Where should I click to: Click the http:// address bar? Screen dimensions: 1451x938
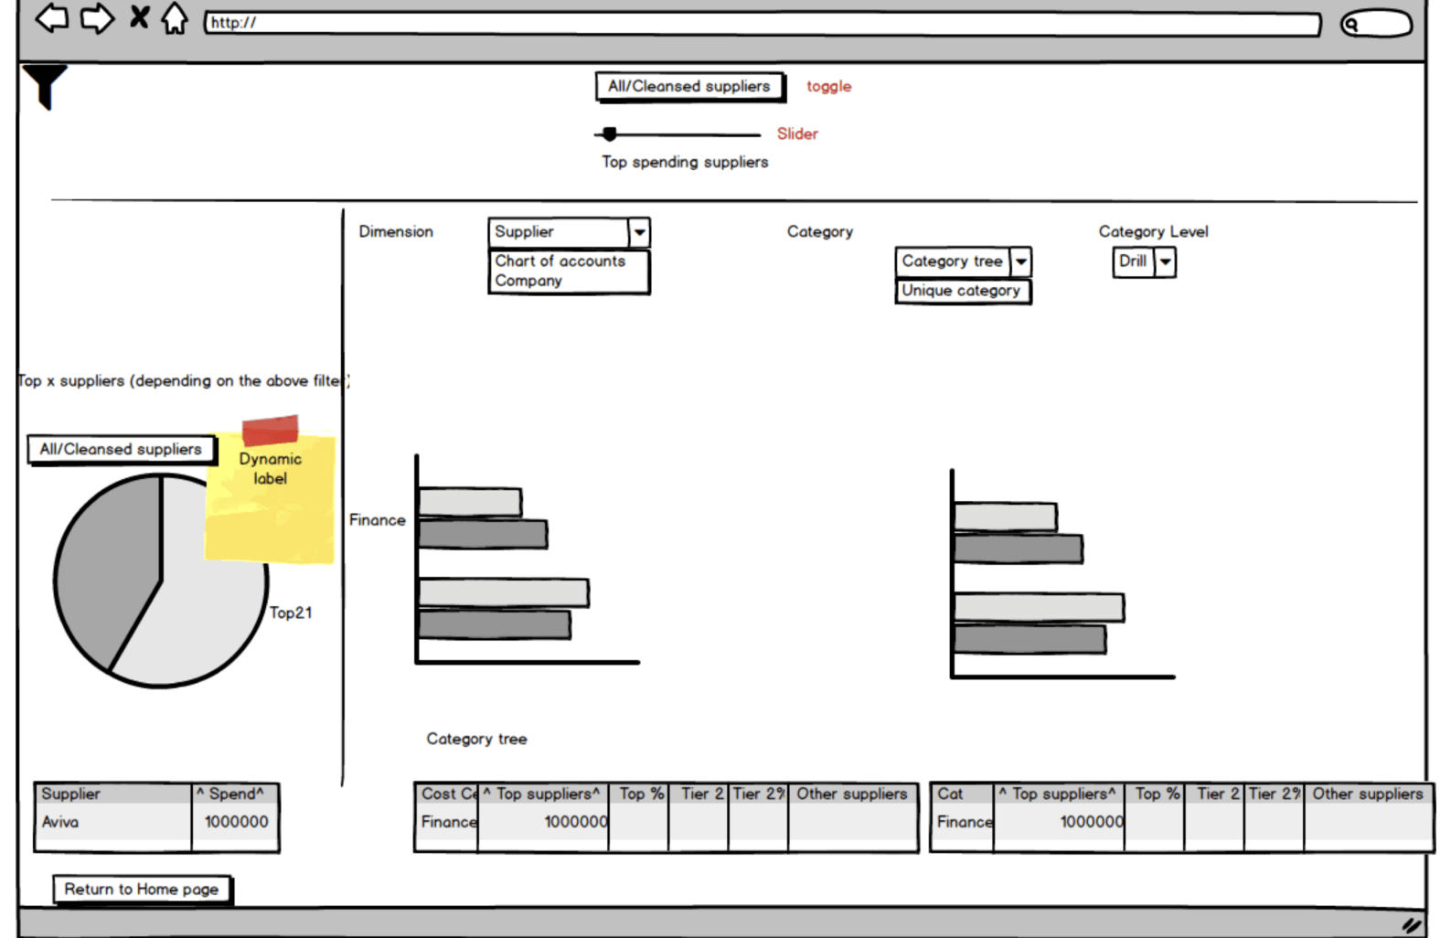[763, 23]
